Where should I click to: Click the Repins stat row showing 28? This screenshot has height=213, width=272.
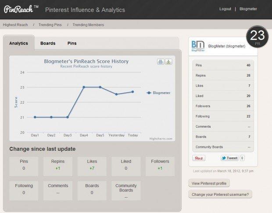[x=223, y=75]
